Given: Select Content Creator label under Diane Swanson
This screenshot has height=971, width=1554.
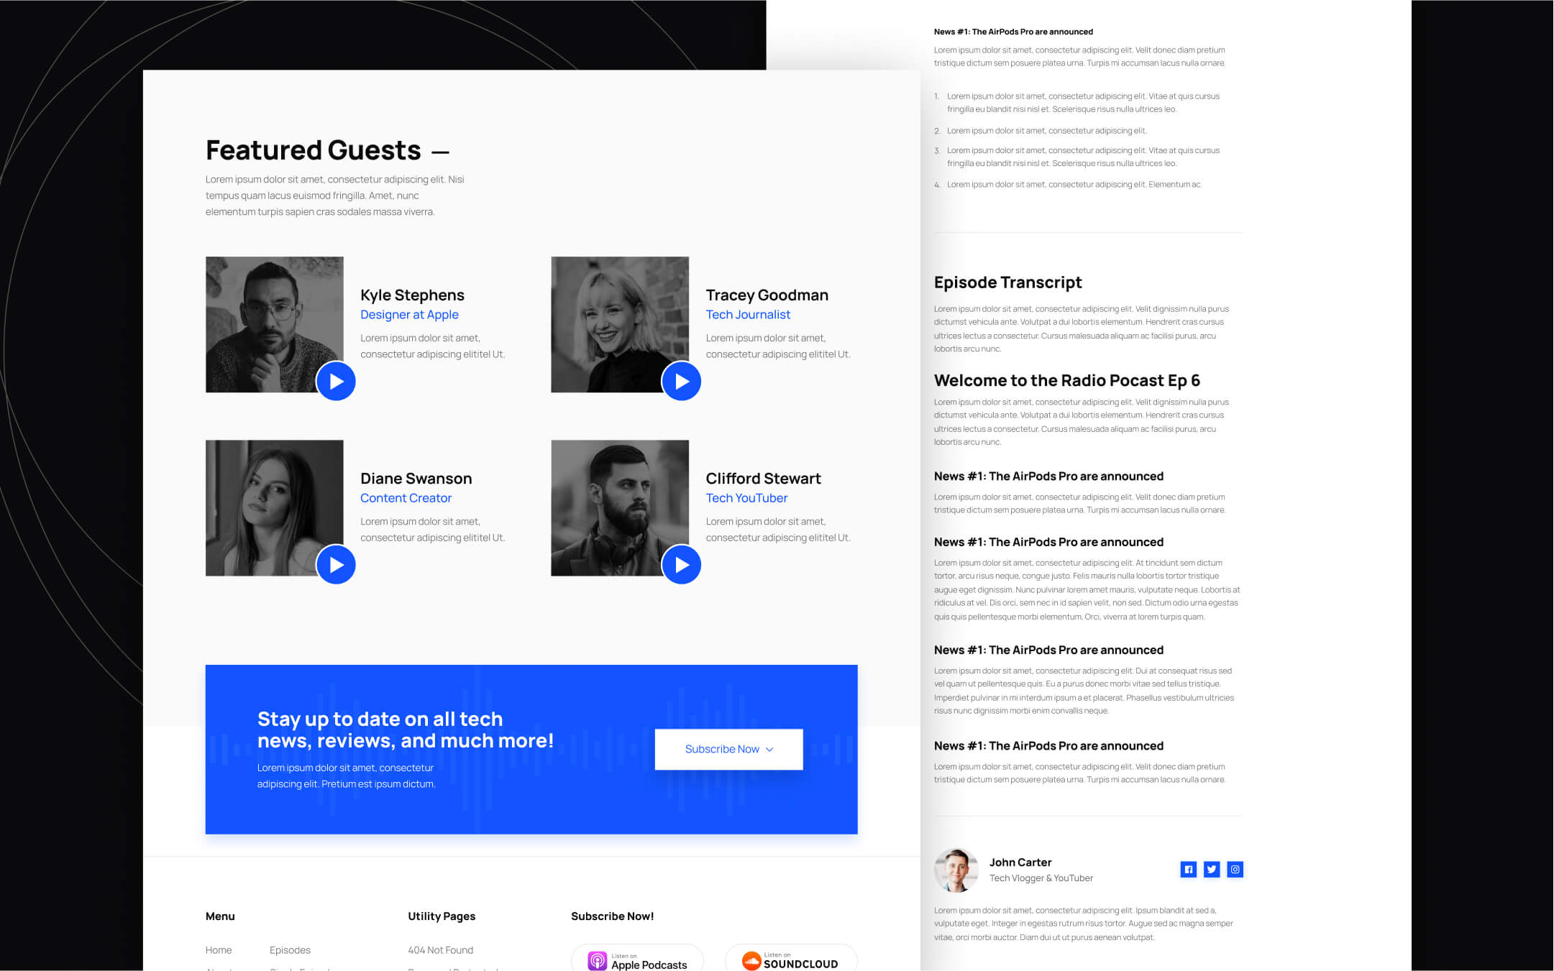Looking at the screenshot, I should click(405, 498).
